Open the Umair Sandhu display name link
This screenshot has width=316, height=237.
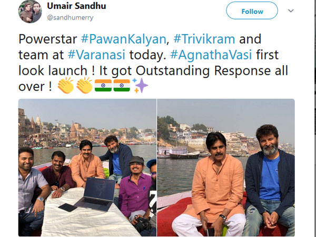coord(76,6)
